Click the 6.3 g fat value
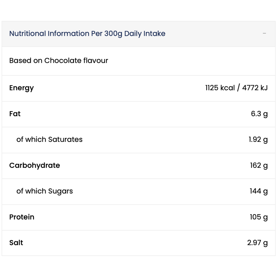 [x=259, y=114]
